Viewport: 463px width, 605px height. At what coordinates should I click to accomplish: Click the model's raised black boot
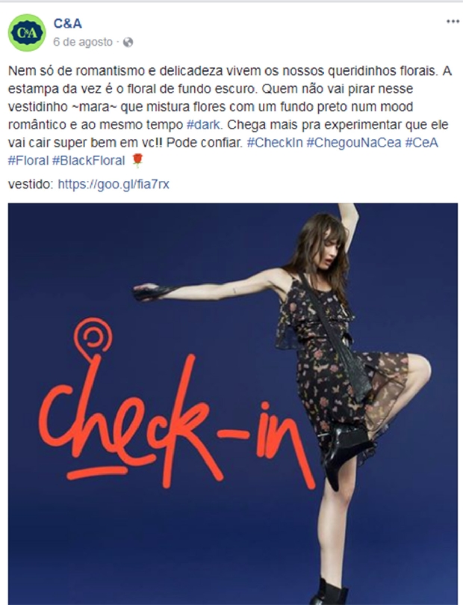(345, 449)
